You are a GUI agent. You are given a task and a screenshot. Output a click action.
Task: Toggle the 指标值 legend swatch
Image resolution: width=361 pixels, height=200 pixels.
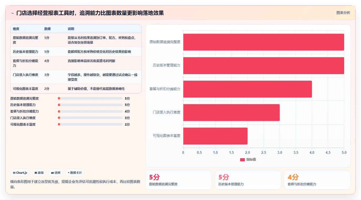pos(242,160)
